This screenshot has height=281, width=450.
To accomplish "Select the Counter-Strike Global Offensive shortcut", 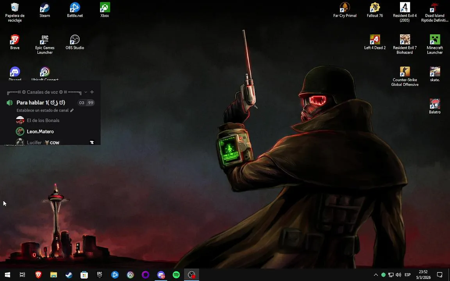I will (405, 76).
